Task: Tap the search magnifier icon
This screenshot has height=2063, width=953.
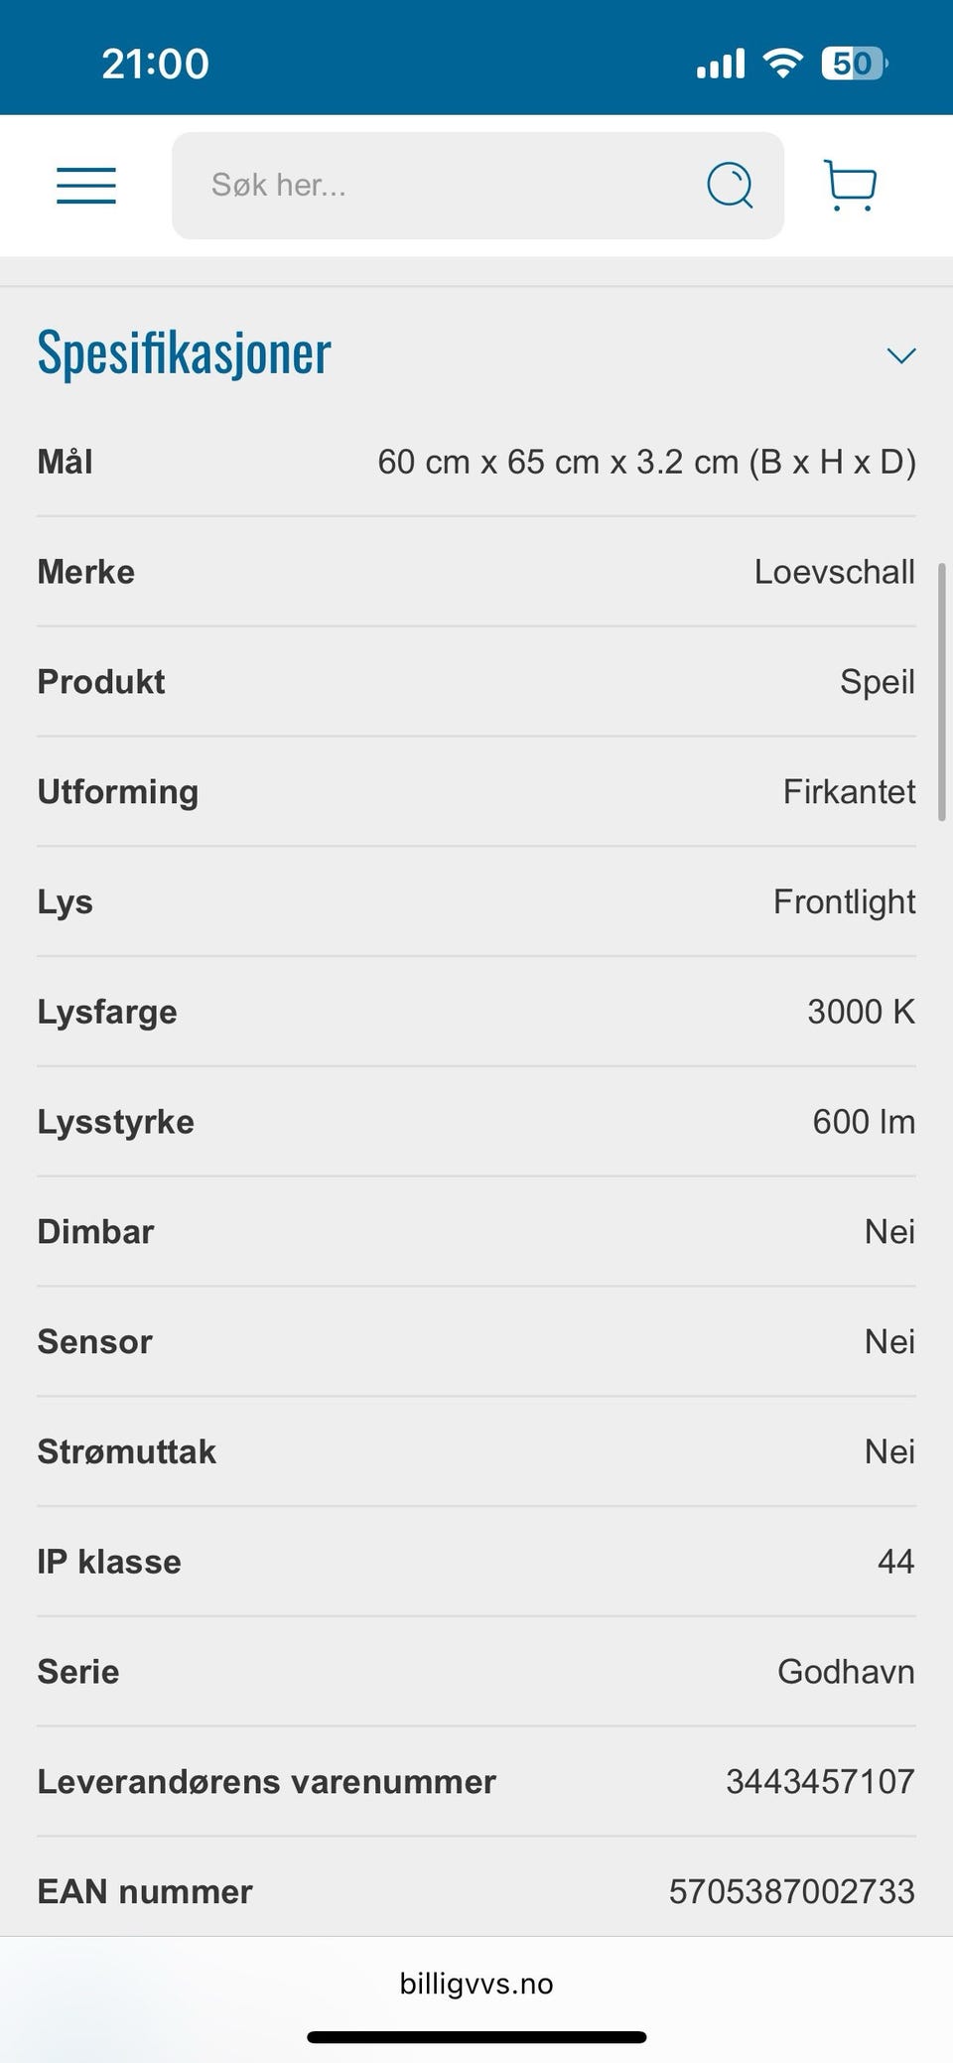Action: [x=730, y=185]
